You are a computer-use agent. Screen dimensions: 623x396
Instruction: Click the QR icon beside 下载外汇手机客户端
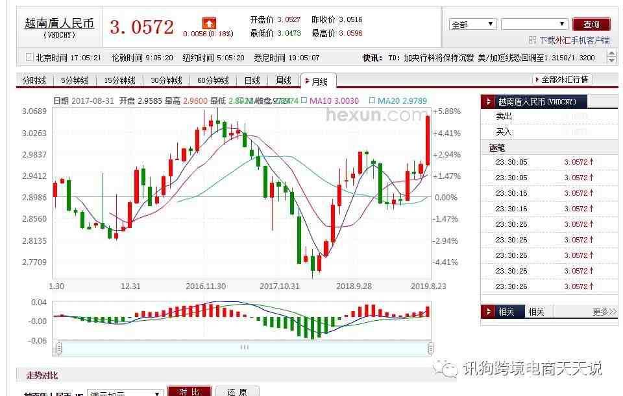click(533, 40)
